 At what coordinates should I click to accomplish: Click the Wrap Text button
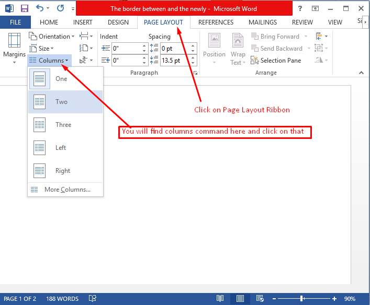coord(238,49)
